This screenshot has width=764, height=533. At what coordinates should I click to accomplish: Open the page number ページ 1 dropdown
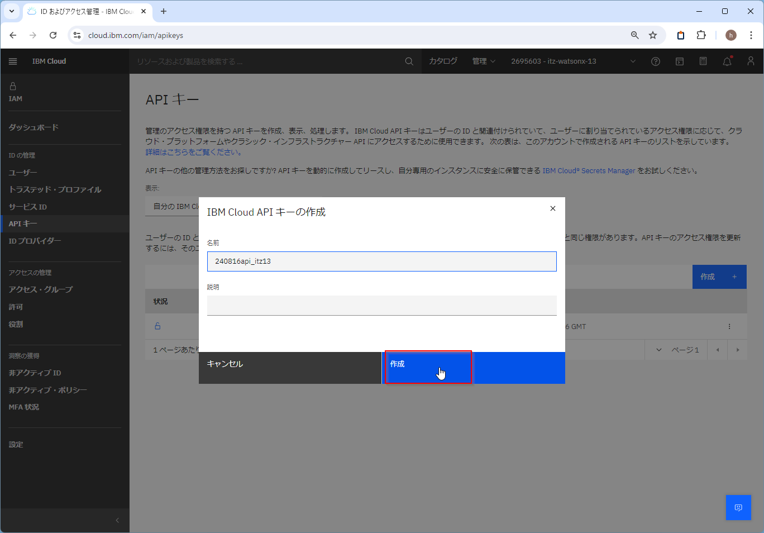676,350
